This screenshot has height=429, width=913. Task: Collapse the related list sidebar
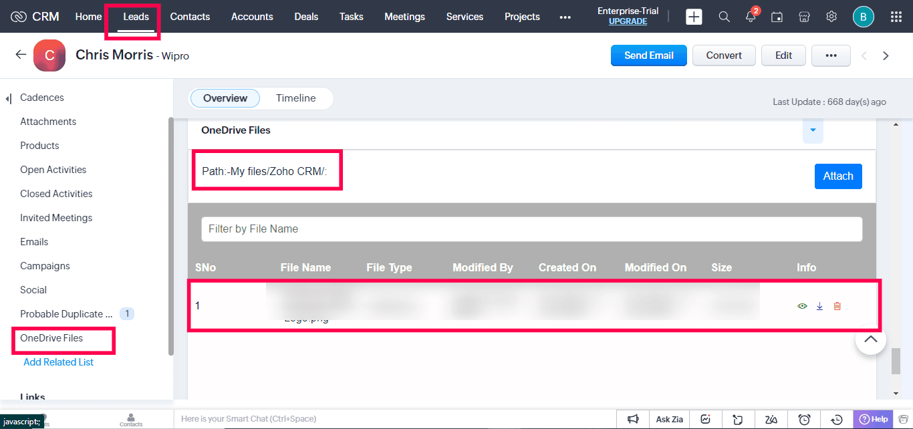[9, 99]
